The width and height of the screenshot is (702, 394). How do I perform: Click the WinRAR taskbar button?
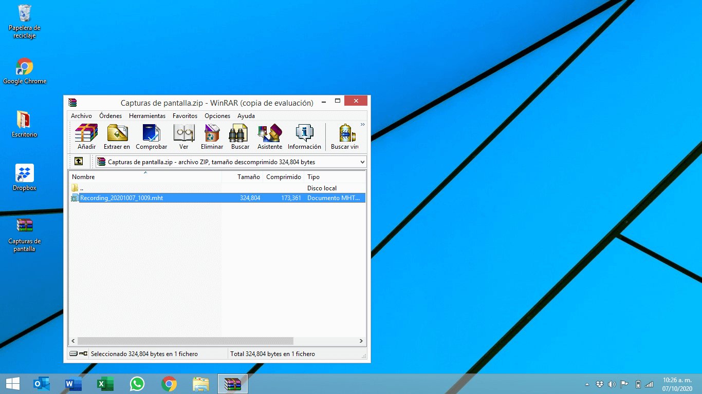coord(233,384)
